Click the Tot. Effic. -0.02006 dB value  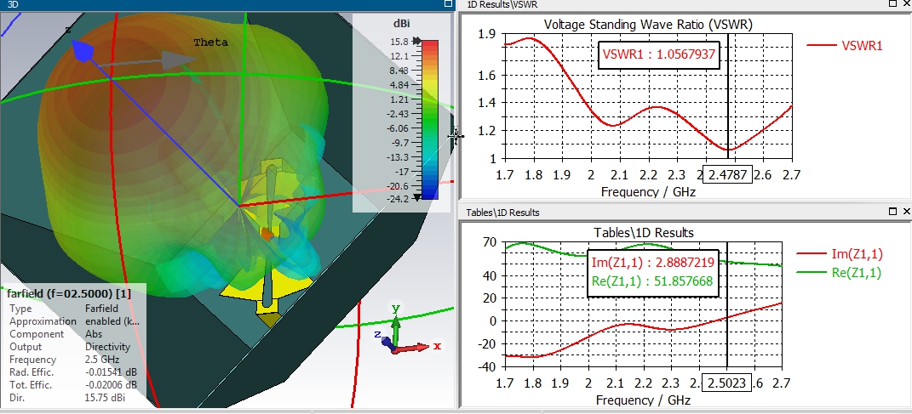point(111,385)
